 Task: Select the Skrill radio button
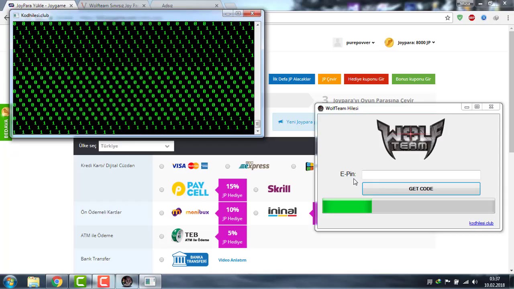(x=256, y=189)
